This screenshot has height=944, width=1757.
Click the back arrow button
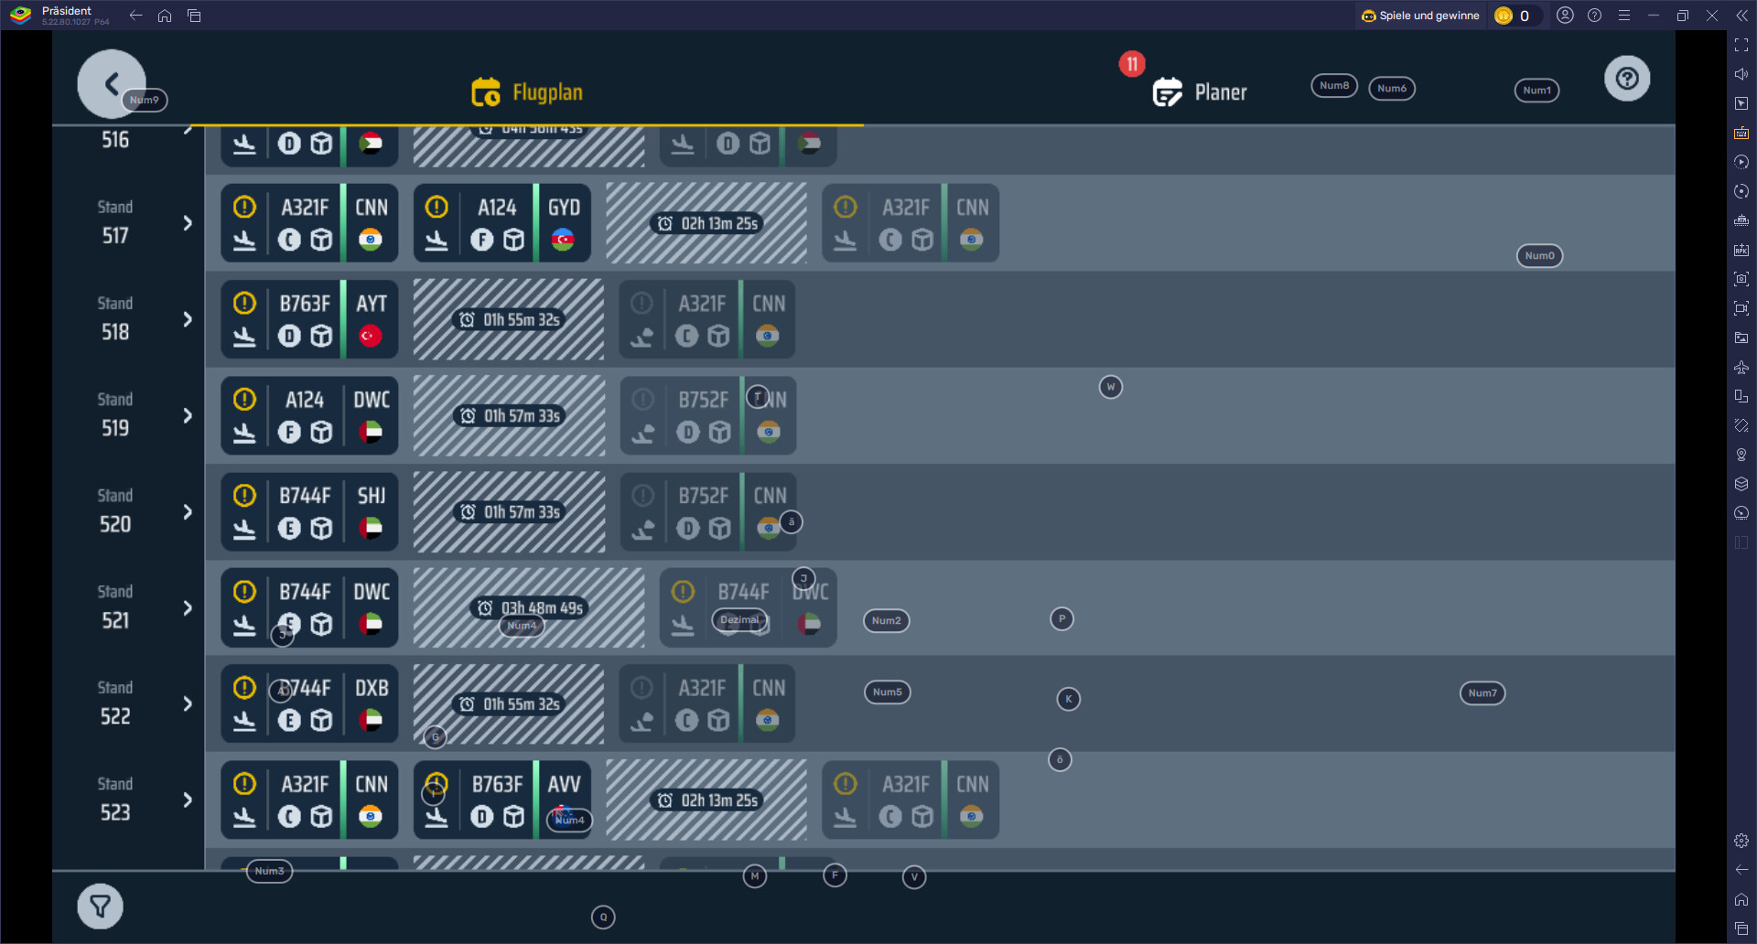[111, 84]
